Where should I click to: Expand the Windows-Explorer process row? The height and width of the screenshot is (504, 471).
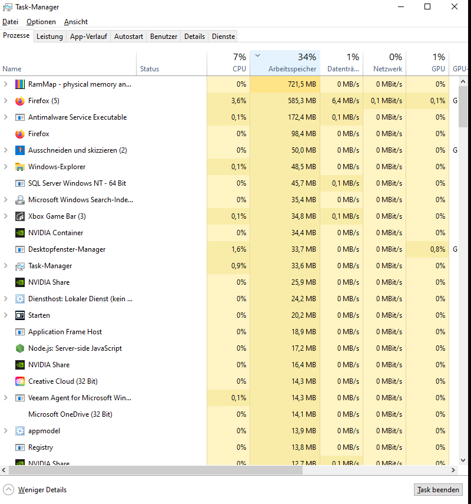(5, 166)
